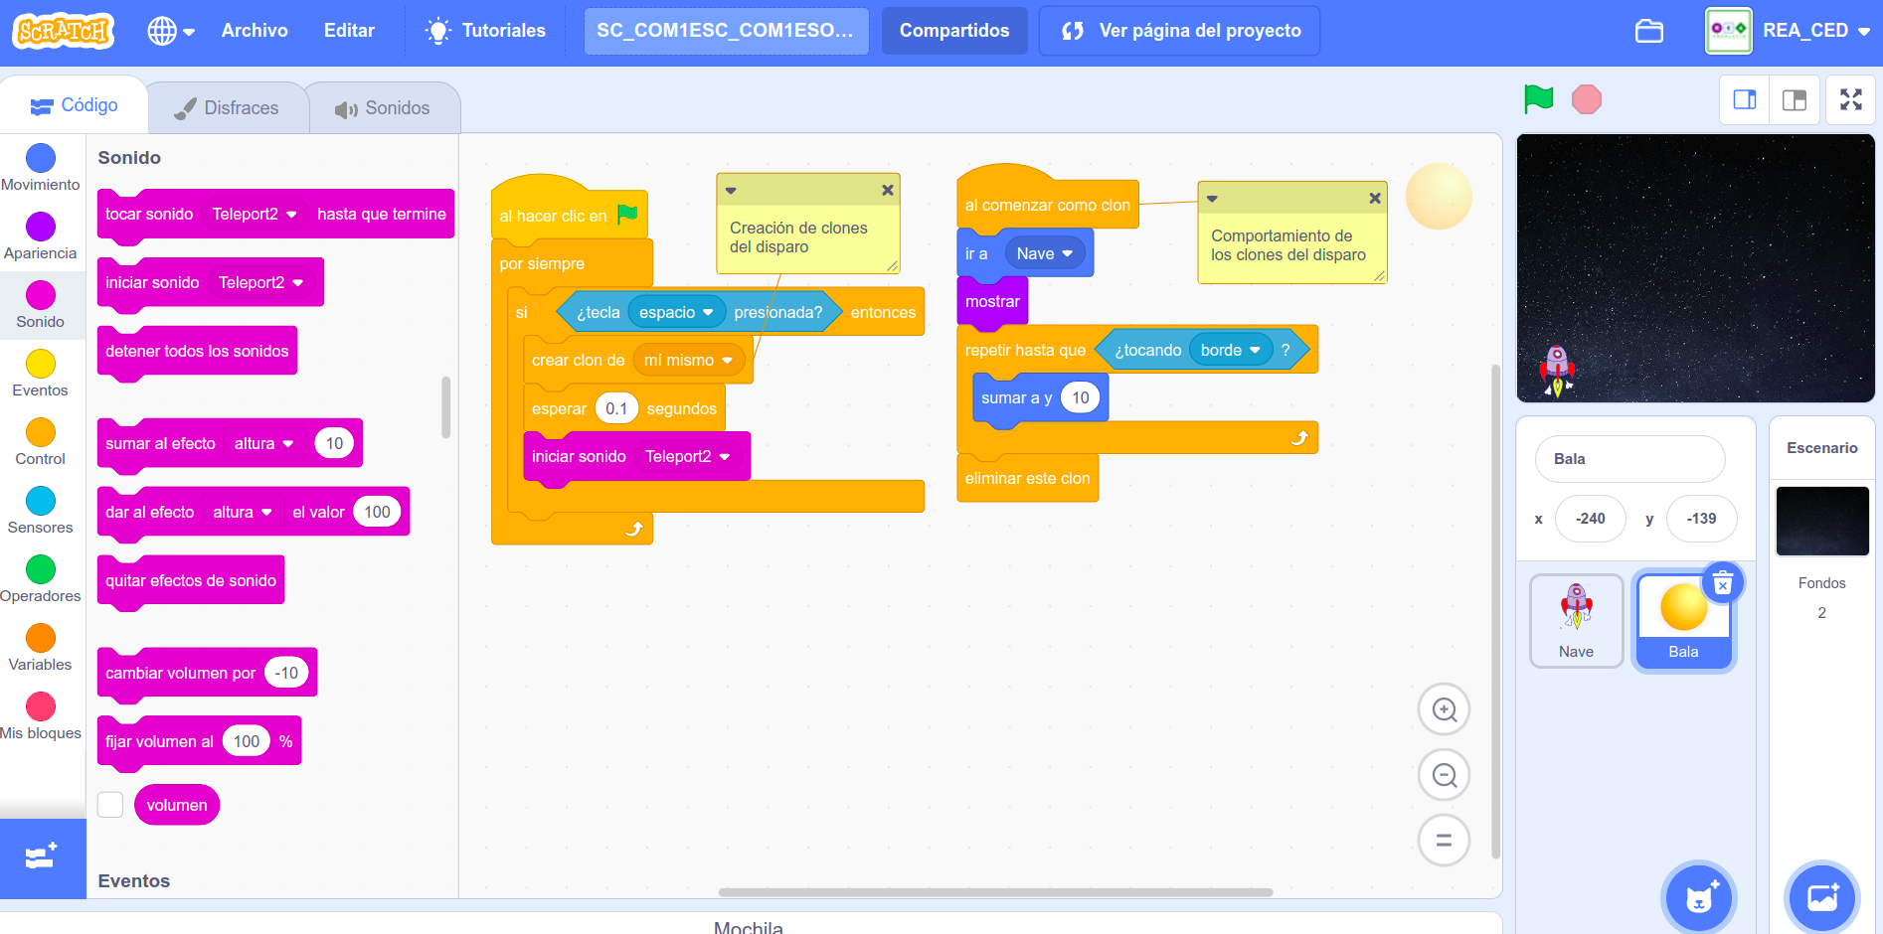
Task: Switch to large stage layout
Action: coord(1795,99)
